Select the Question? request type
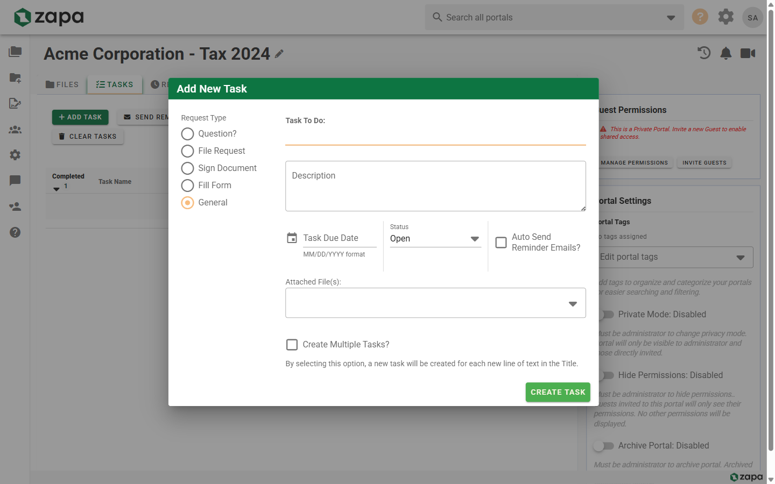Image resolution: width=775 pixels, height=484 pixels. pyautogui.click(x=187, y=134)
